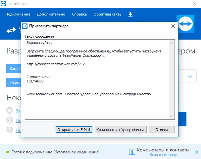The height and width of the screenshot is (159, 201).
Task: Open the Подключение menu
Action: click(x=18, y=14)
